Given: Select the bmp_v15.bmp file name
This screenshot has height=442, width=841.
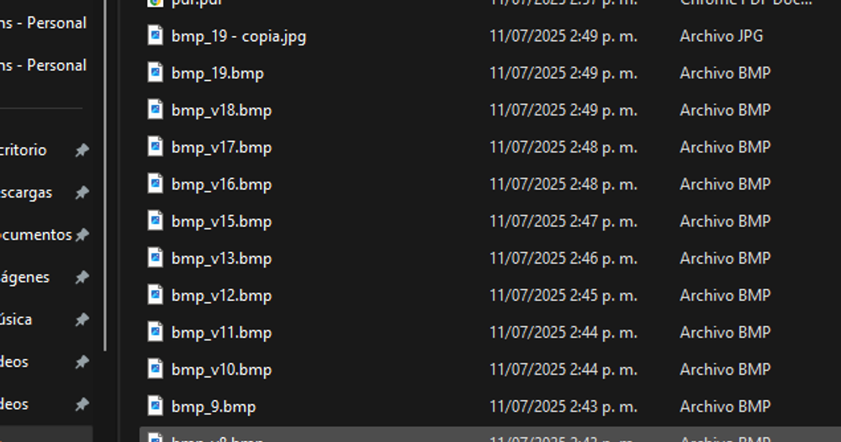Looking at the screenshot, I should [x=221, y=221].
